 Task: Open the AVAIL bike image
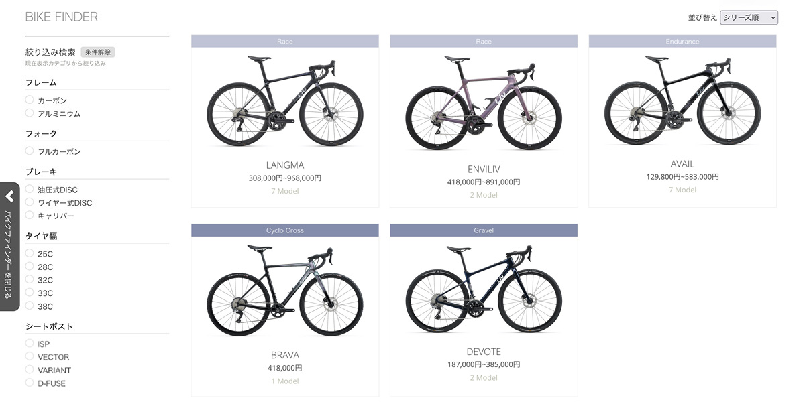(x=682, y=102)
